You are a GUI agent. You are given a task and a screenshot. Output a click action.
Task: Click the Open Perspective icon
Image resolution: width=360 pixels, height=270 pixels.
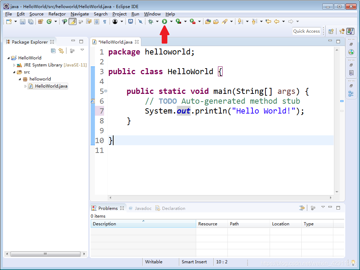tap(331, 31)
